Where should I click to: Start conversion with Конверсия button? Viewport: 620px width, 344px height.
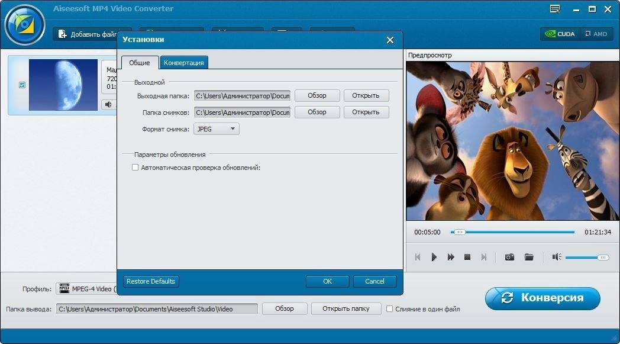click(x=542, y=298)
